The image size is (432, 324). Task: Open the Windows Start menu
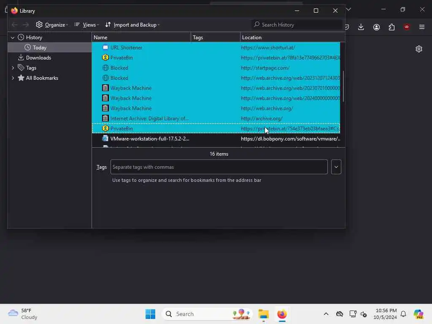(151, 314)
